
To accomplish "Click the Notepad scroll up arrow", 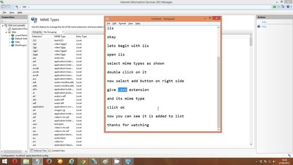I will click(x=218, y=27).
